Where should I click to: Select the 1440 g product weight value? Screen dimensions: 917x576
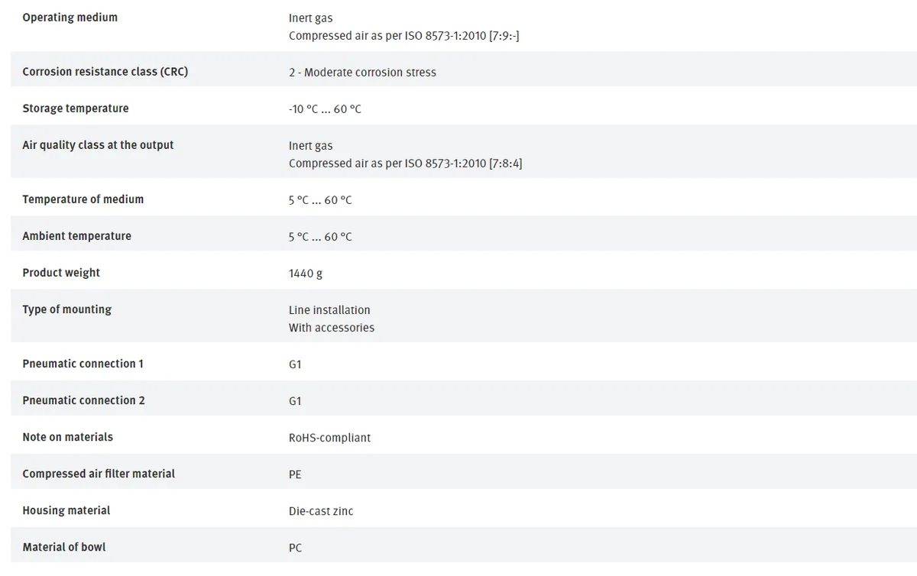[x=306, y=273]
